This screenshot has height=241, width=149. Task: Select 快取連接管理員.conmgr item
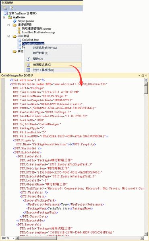[37, 29]
